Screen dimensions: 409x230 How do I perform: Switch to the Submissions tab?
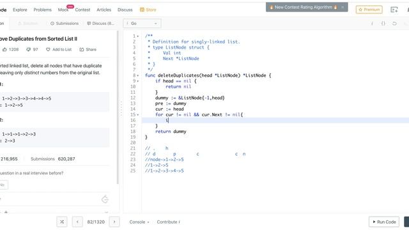65,24
